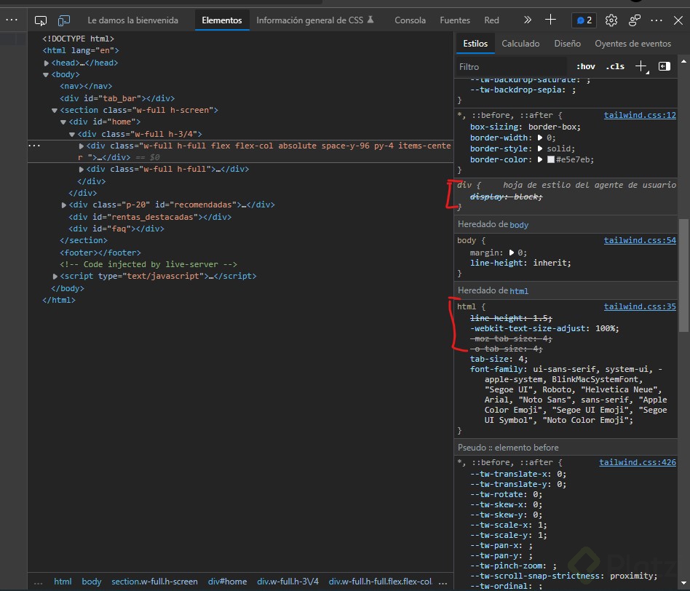Open tailwind.css:35 source link
This screenshot has width=690, height=591.
[640, 306]
